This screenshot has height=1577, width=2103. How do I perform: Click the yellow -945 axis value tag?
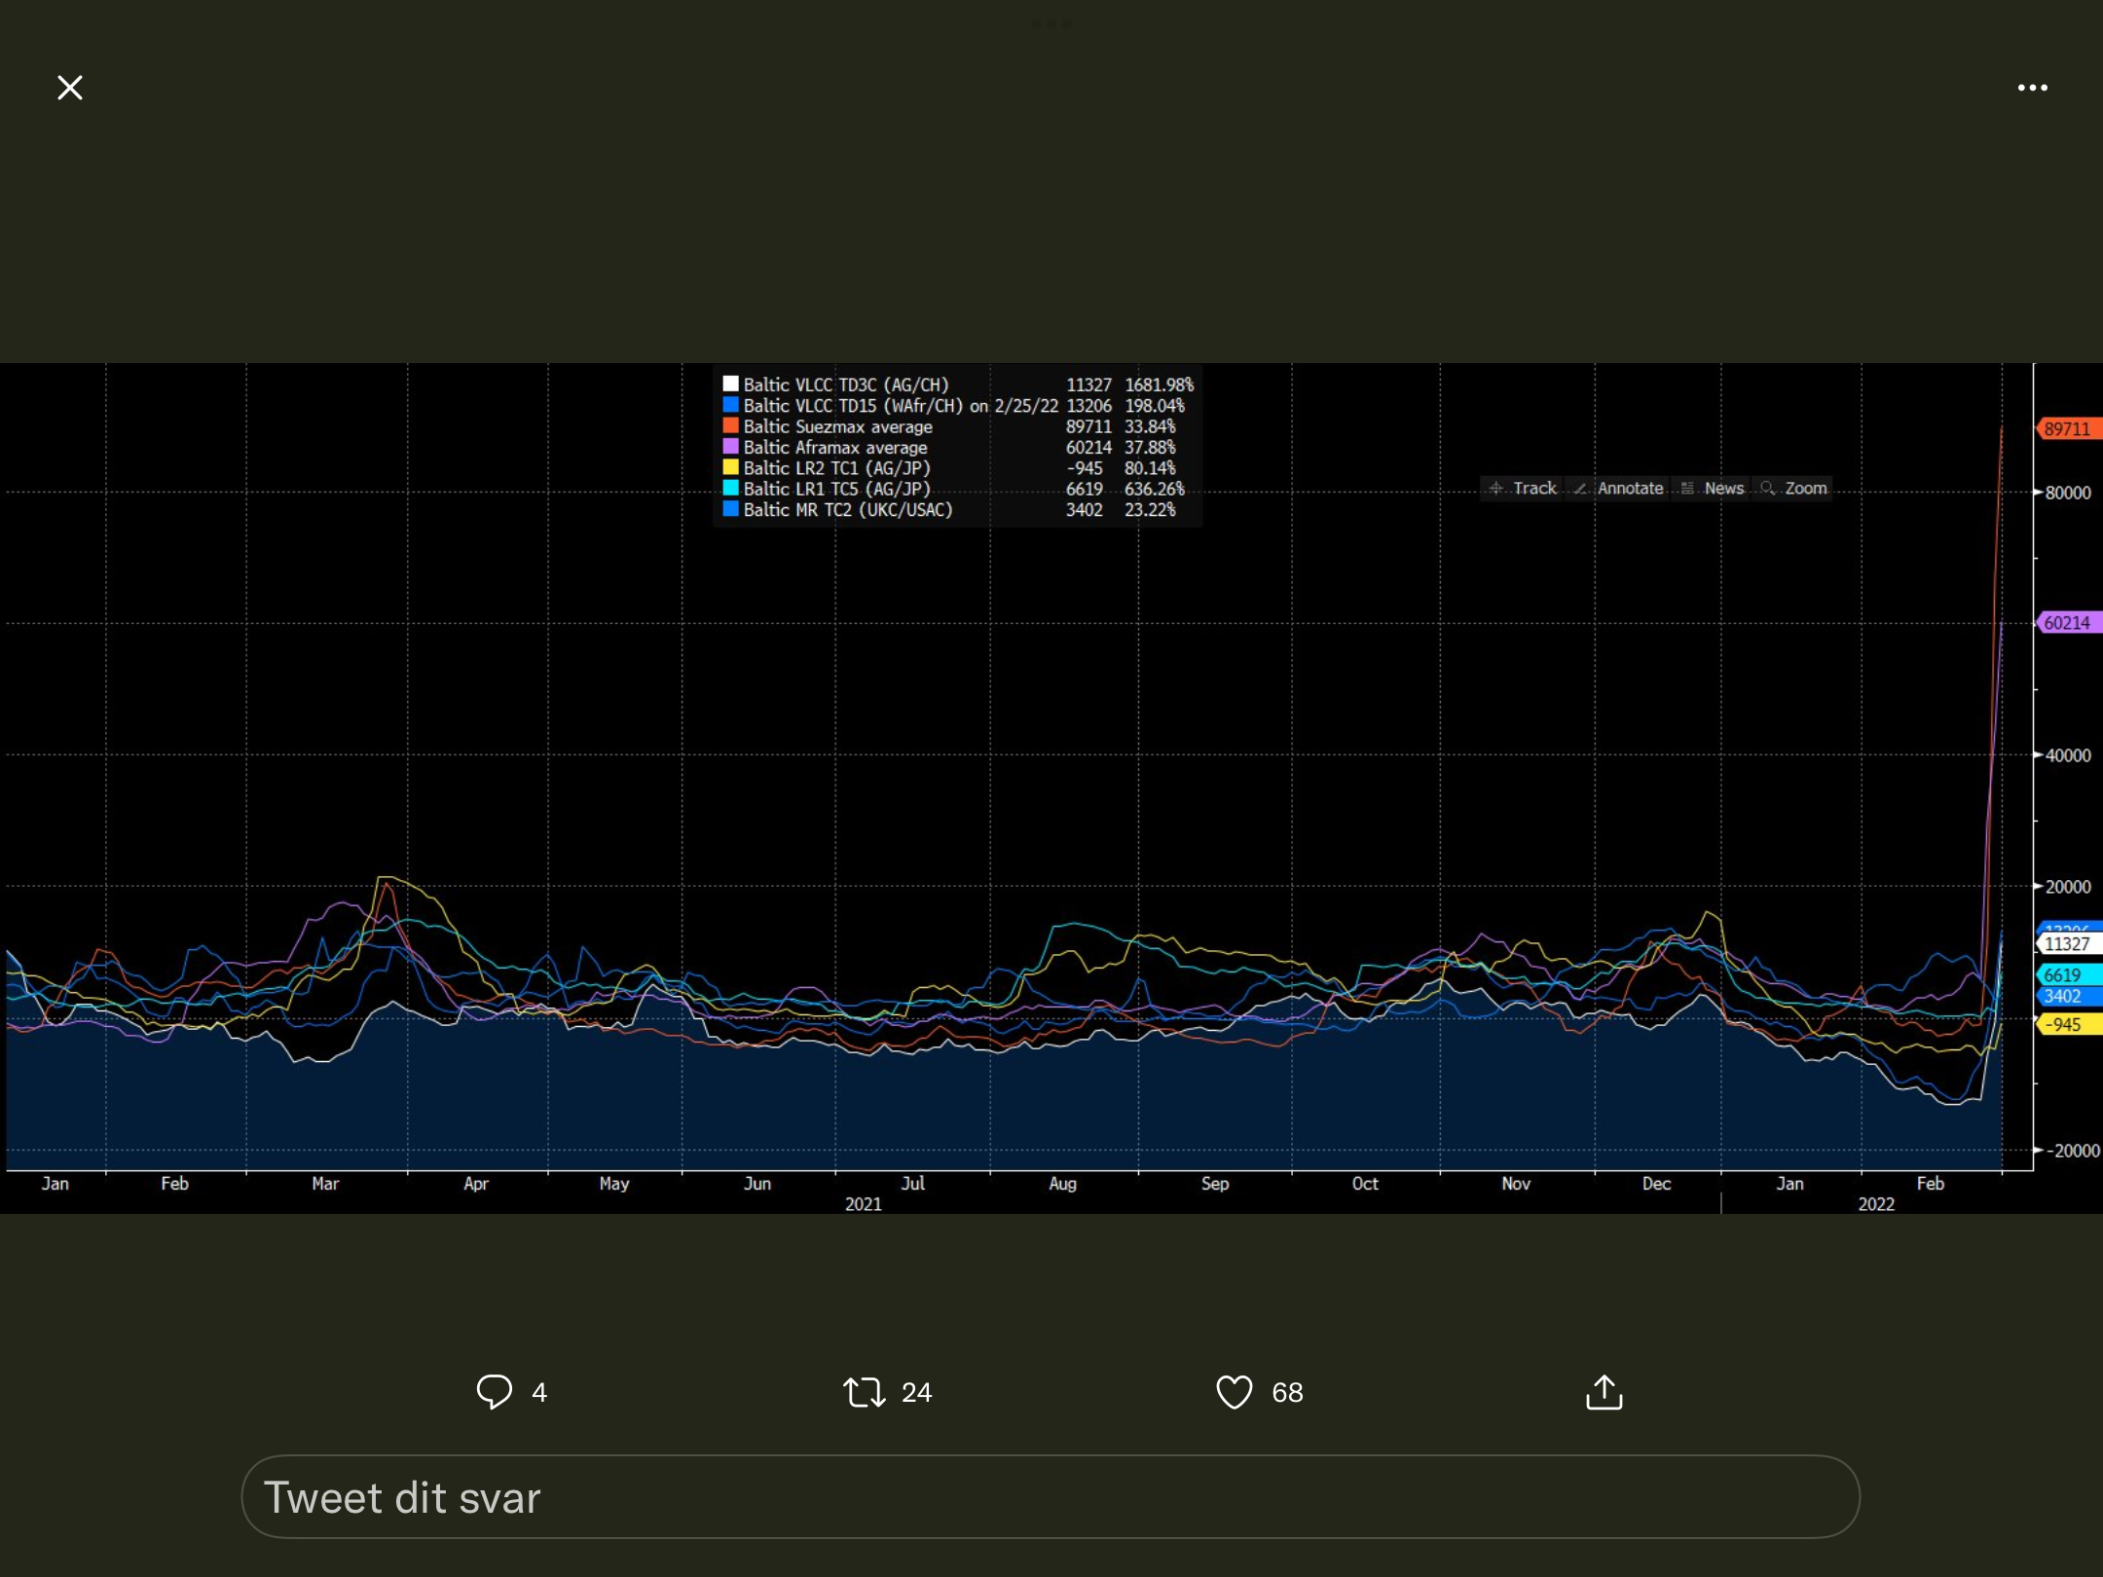(2069, 1024)
